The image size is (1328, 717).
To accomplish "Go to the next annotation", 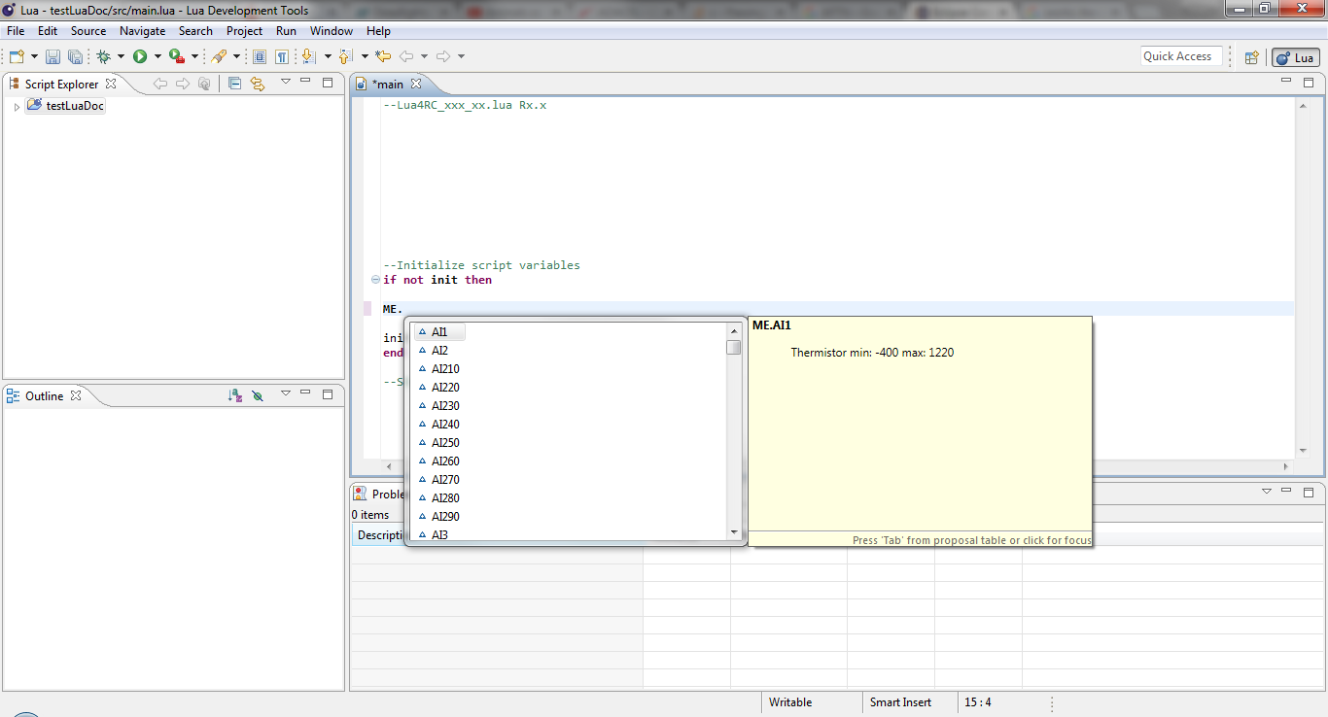I will [309, 56].
